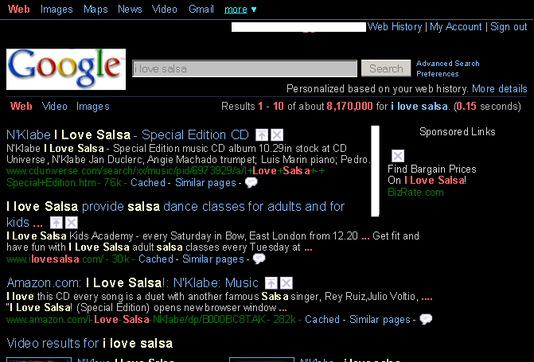Click the 'Sponsored Links' heading

[x=457, y=132]
